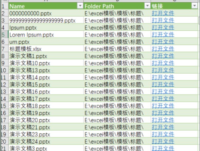Viewport: 200px width, 151px height.
Task: Open the file link for 标题模板.xlsx
Action: tap(163, 49)
